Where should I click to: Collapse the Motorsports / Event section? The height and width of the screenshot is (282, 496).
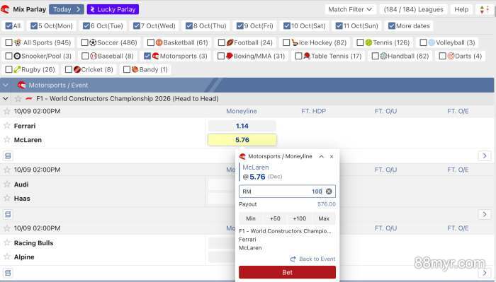[x=6, y=86]
